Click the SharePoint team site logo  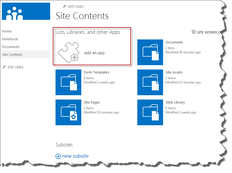pos(26,11)
